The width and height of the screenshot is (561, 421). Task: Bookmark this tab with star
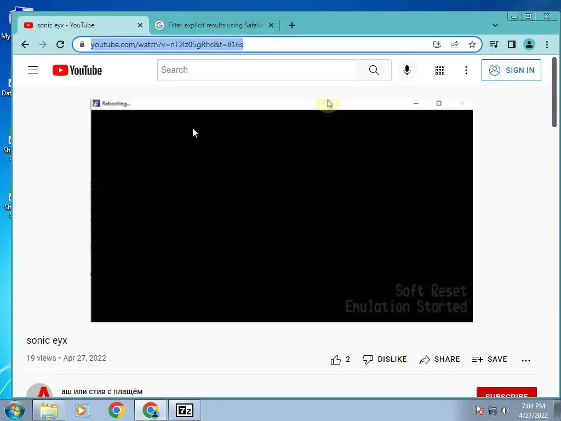point(472,44)
